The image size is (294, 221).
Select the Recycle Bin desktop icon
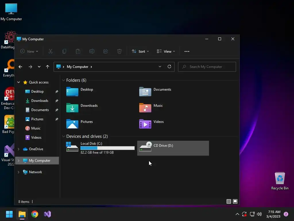[280, 181]
